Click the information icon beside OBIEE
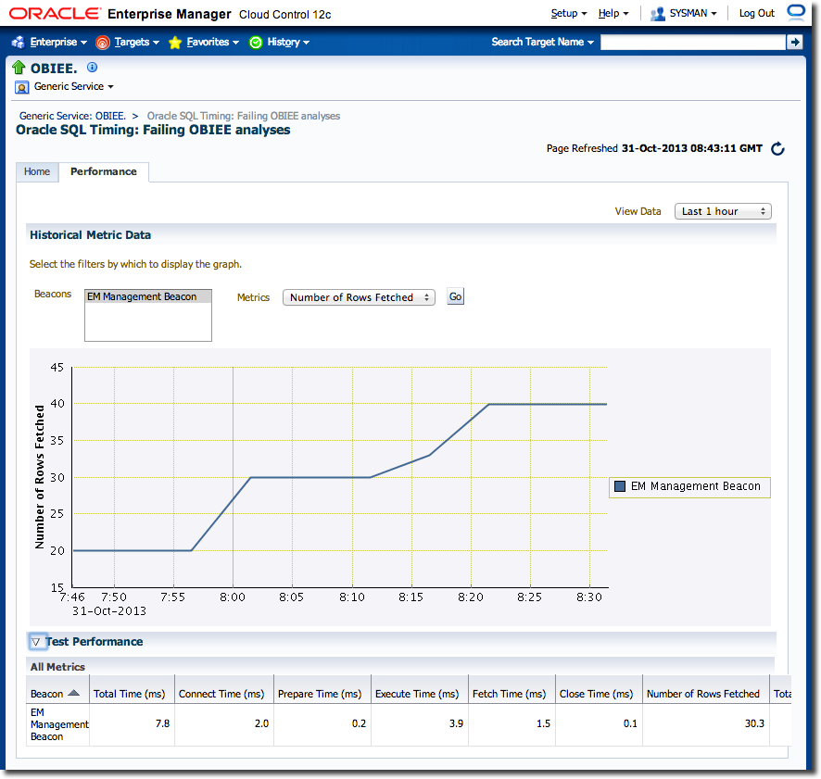Image resolution: width=821 pixels, height=779 pixels. click(92, 68)
